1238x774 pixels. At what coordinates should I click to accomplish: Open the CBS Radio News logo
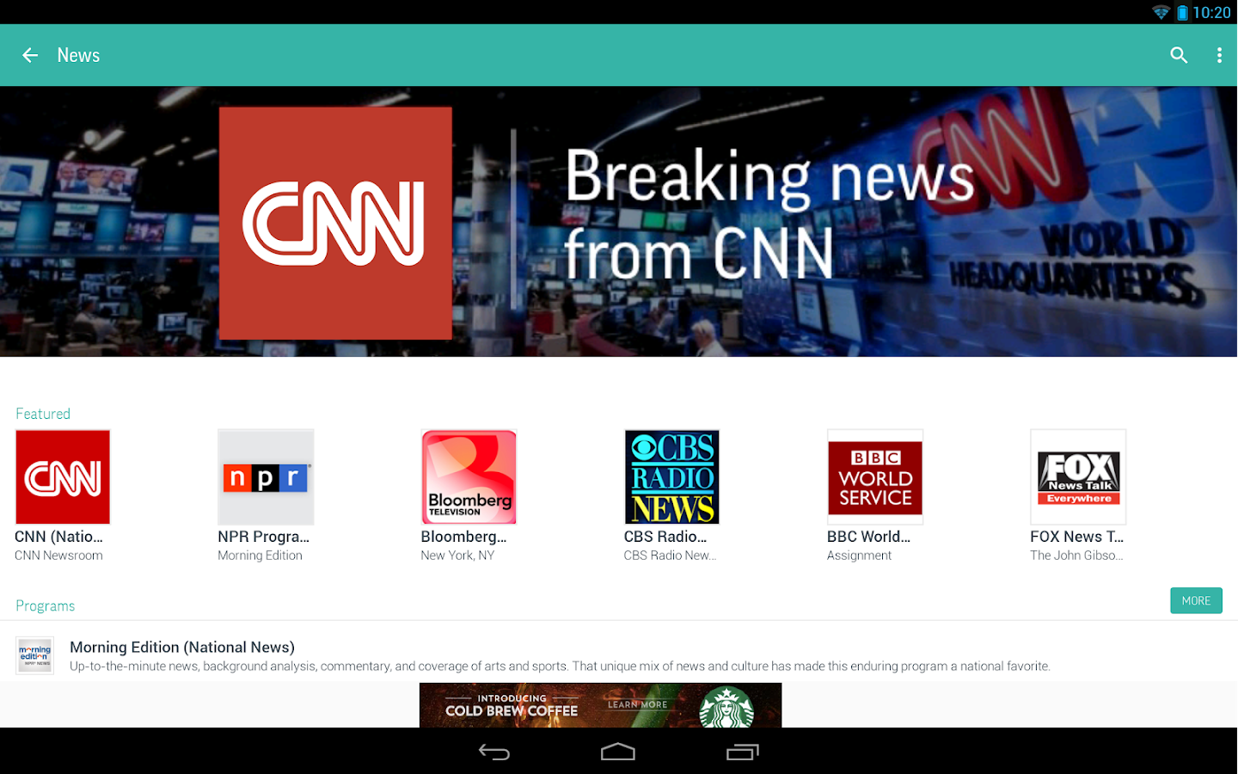[671, 477]
